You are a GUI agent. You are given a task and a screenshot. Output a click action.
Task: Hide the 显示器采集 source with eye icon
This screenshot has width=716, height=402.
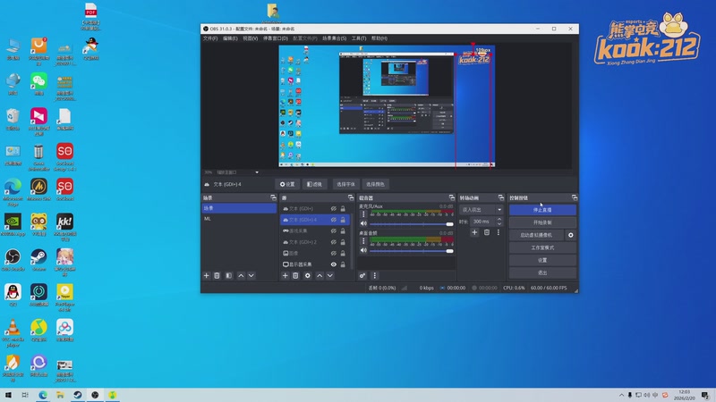click(334, 264)
